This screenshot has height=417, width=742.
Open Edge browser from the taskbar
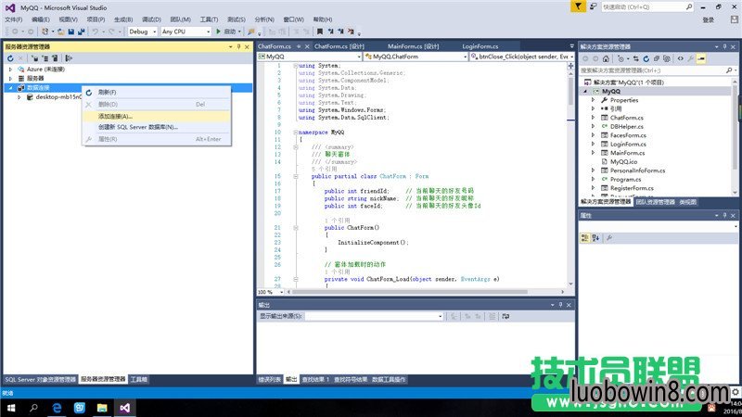tap(57, 408)
